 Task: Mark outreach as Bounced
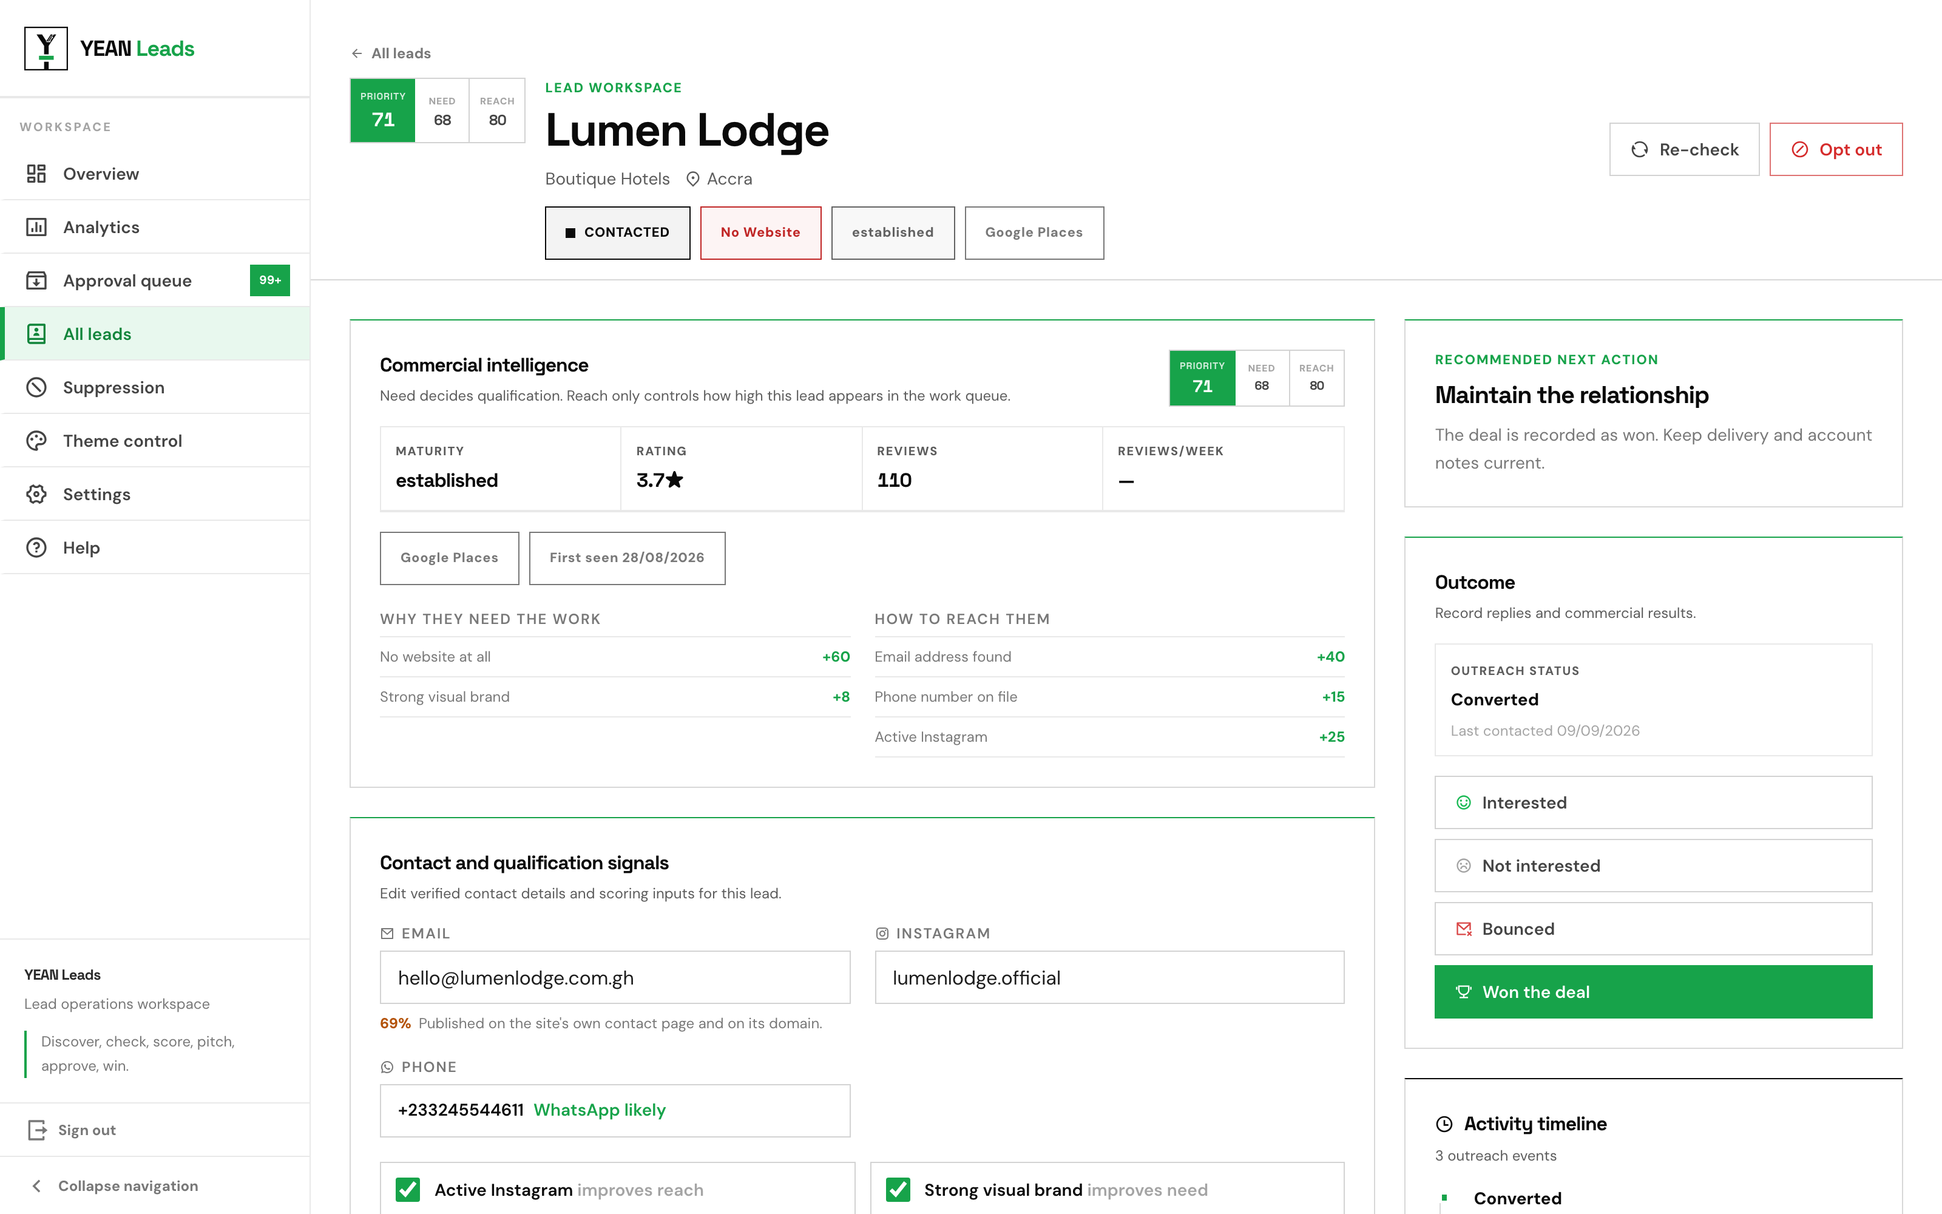[x=1653, y=929]
